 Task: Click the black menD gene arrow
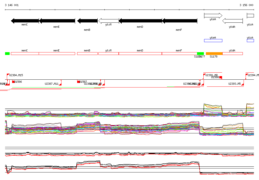[140, 21]
